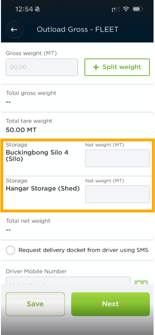Tap the silent bell icon in status bar
This screenshot has height=335, width=155.
(x=37, y=9)
